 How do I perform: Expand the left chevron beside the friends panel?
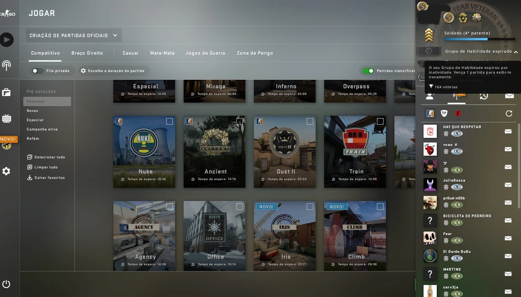pos(420,77)
